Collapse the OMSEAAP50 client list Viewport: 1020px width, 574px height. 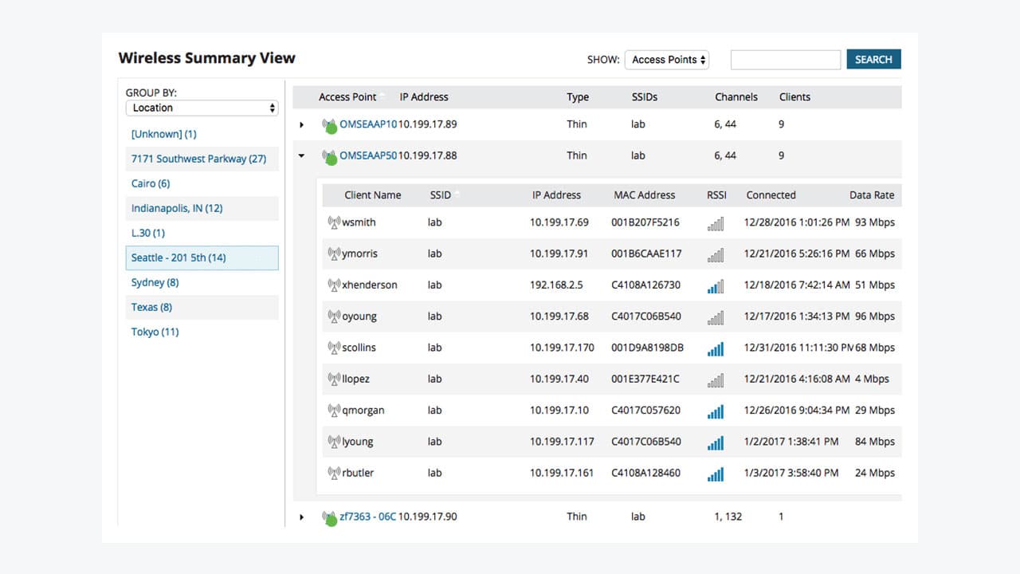coord(301,155)
